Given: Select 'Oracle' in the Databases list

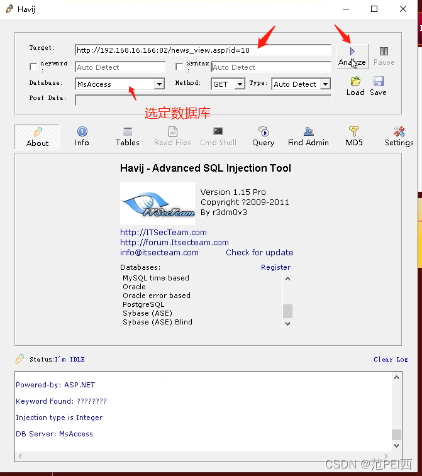Looking at the screenshot, I should 134,287.
